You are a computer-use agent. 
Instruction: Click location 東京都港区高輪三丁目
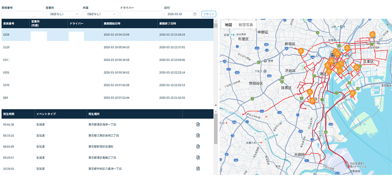(x=102, y=157)
